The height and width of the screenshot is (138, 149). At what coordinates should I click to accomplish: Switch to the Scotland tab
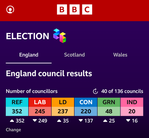[x=74, y=55]
